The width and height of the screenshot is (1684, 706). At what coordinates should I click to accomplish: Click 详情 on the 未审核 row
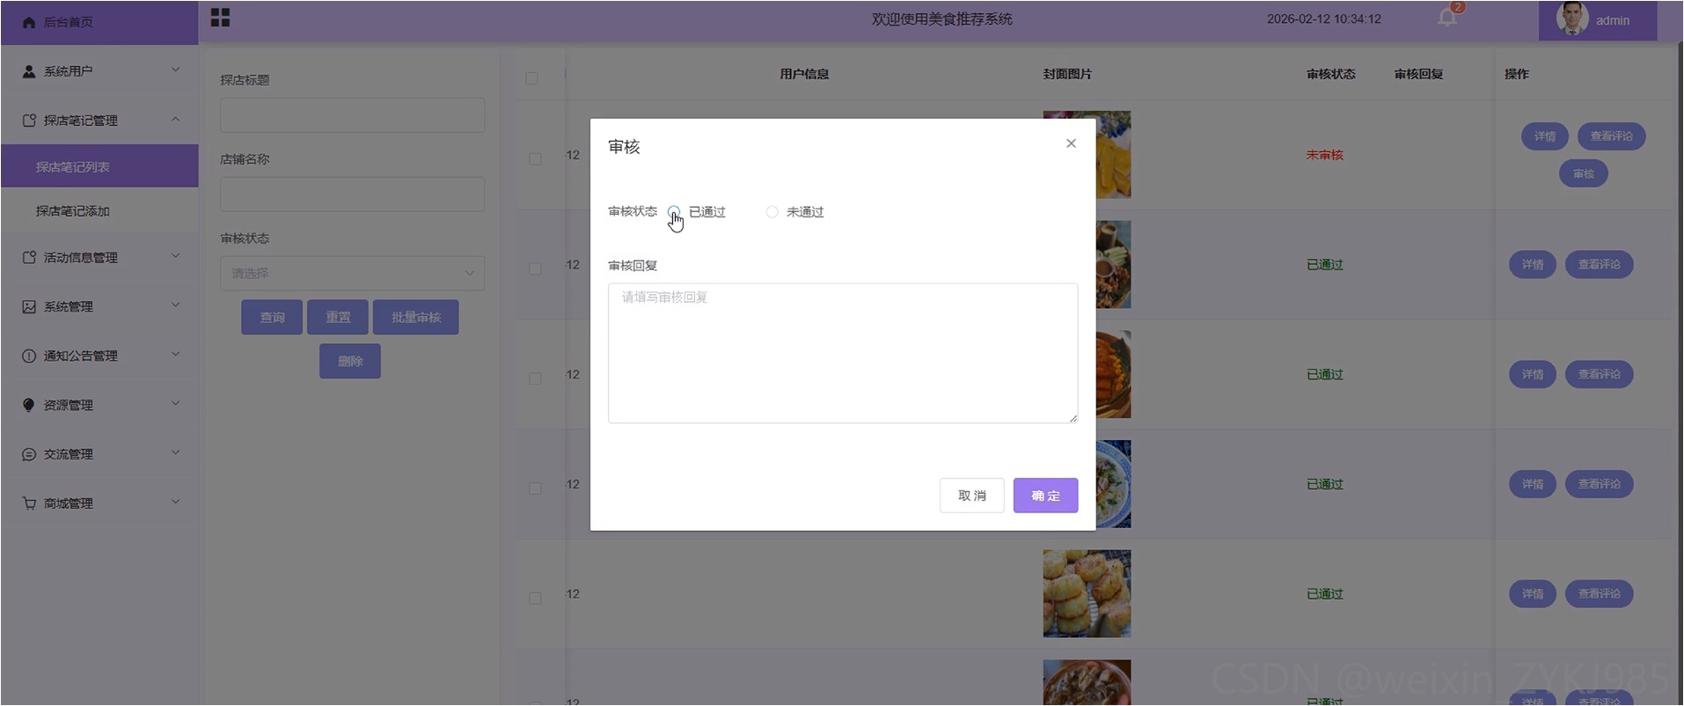[1545, 136]
